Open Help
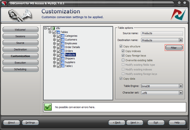190x130 pixels. point(177,122)
